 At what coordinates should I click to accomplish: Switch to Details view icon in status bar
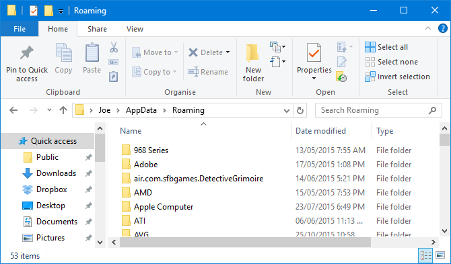pos(425,255)
